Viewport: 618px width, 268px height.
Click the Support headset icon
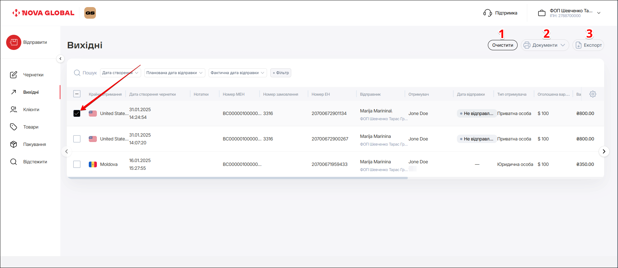[x=487, y=13]
